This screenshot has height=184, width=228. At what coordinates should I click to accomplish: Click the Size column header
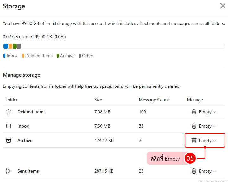(x=98, y=100)
